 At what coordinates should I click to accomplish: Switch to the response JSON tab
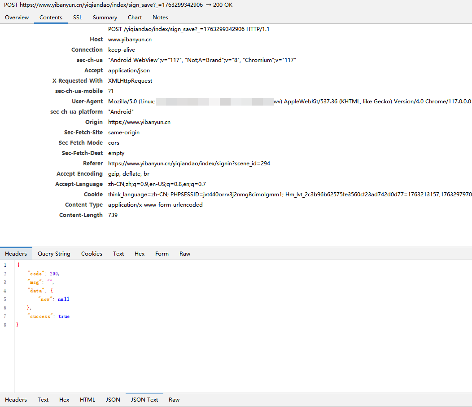click(x=113, y=400)
